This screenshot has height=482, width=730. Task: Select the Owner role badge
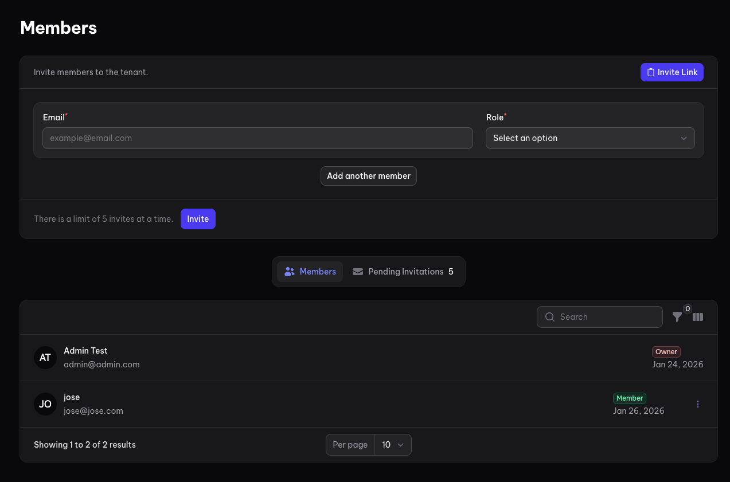click(x=666, y=351)
